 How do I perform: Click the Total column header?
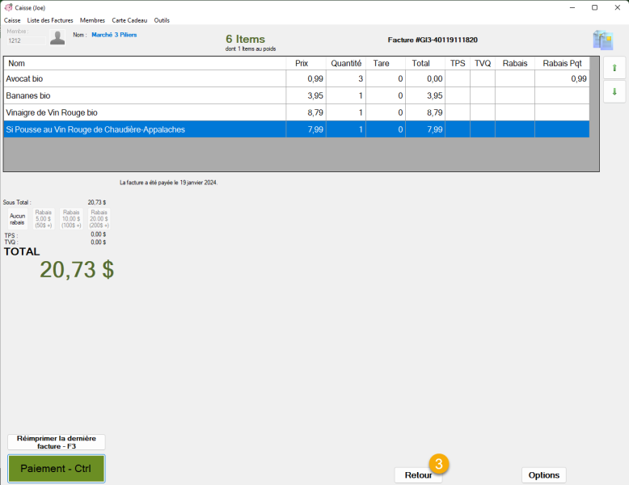425,63
